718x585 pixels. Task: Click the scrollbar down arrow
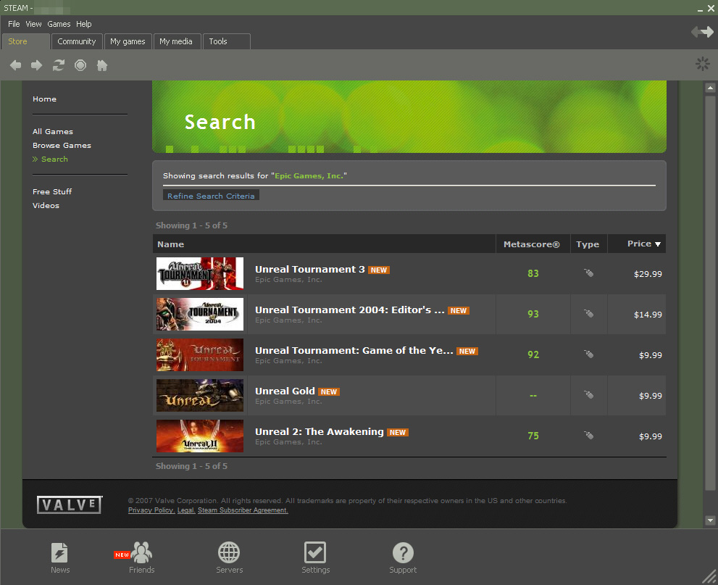click(x=710, y=520)
